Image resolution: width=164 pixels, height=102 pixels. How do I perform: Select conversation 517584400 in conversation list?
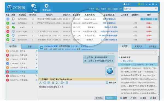[21, 51]
